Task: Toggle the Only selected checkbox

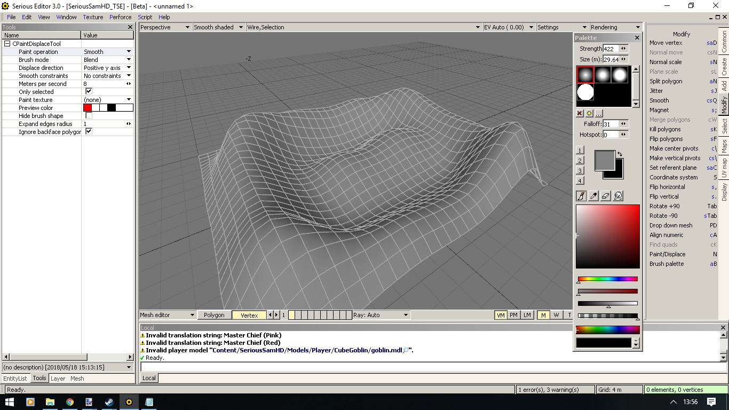Action: 89,92
